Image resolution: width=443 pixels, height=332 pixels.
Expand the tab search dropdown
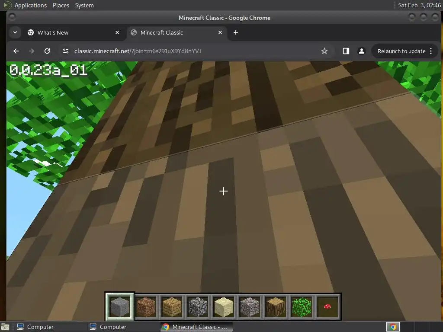[x=15, y=32]
